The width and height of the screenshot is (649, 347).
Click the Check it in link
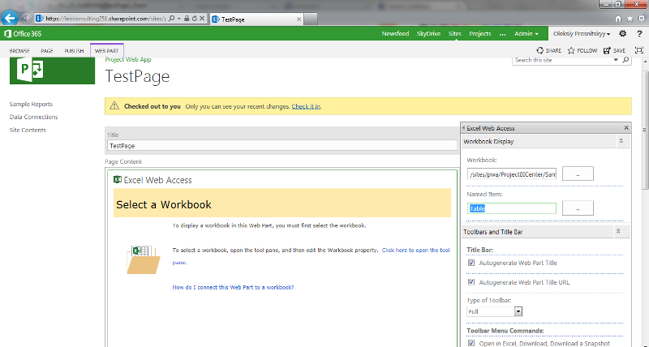pos(306,106)
